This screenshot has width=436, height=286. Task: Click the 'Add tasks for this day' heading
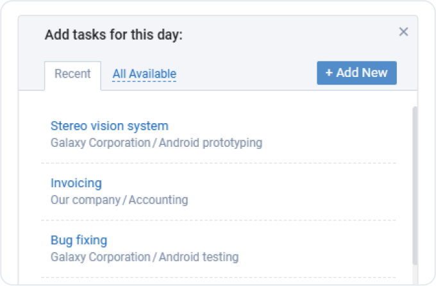pyautogui.click(x=113, y=34)
